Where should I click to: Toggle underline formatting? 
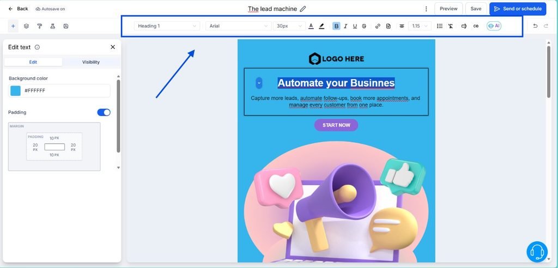tap(355, 26)
